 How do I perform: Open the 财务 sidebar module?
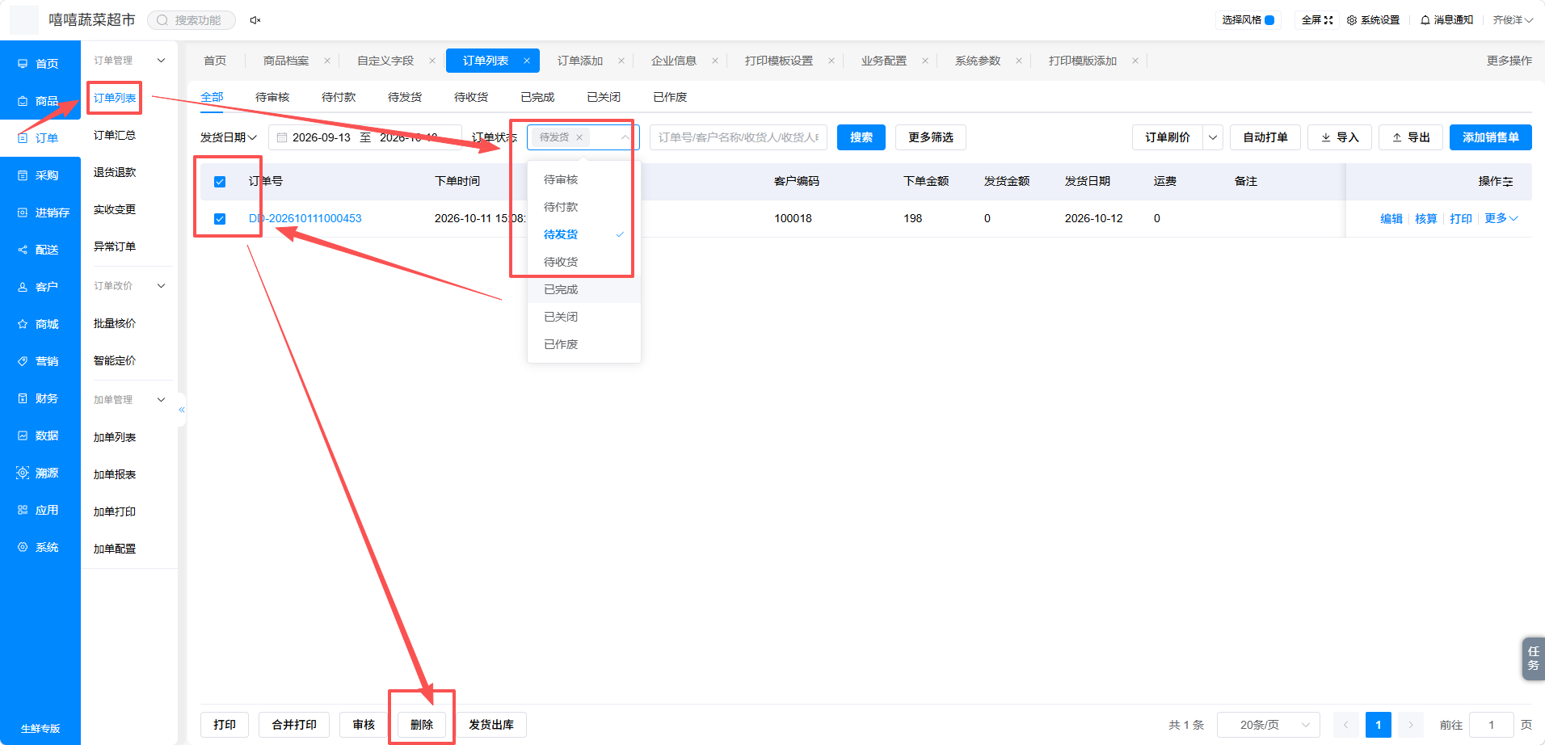pos(40,398)
